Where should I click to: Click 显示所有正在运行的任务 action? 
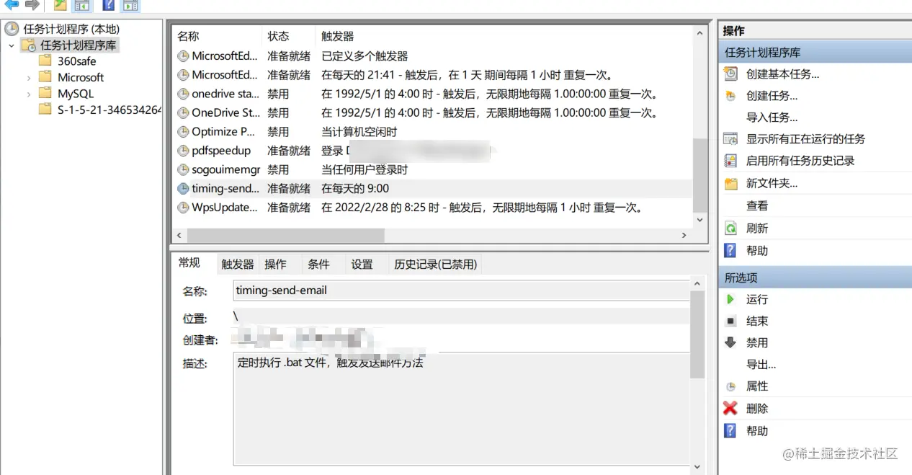click(x=805, y=139)
